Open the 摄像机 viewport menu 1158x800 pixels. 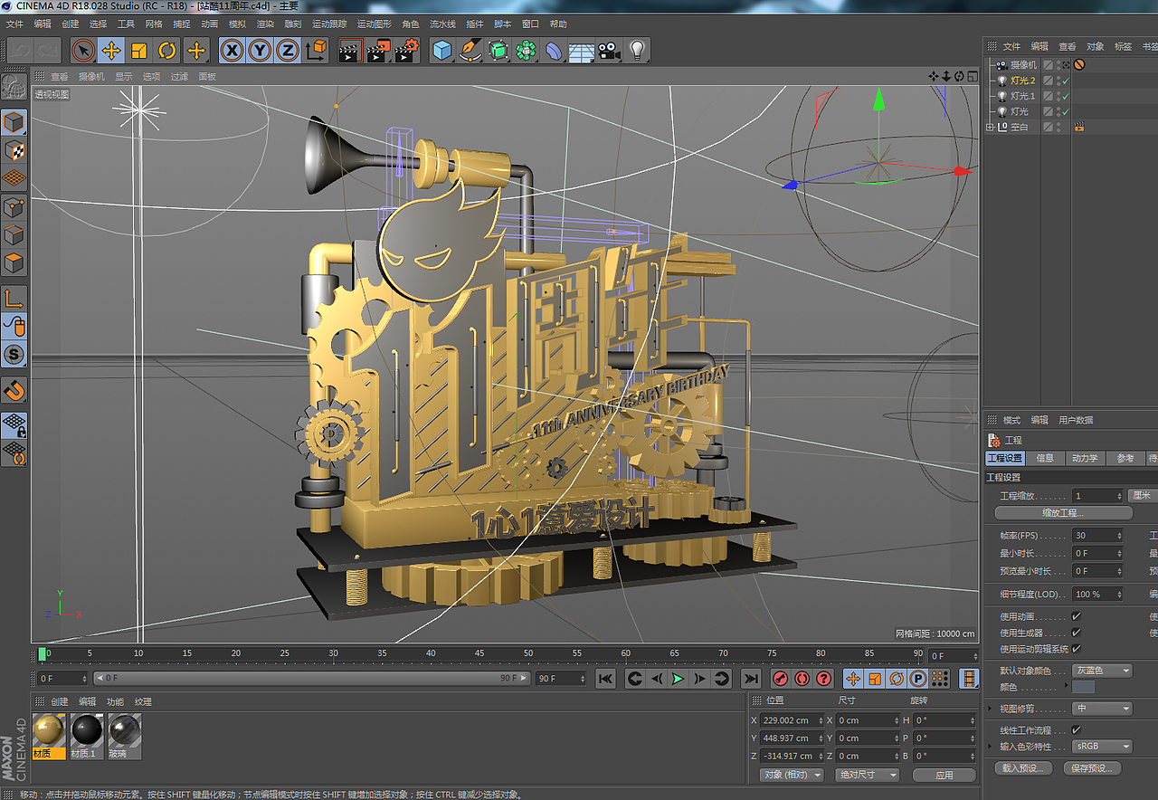click(x=91, y=77)
